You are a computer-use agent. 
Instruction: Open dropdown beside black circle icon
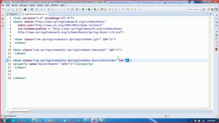click(28, 9)
